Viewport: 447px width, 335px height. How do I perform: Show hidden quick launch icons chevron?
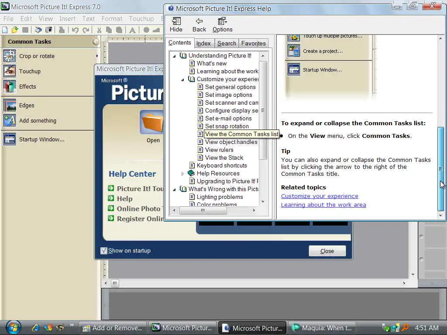(x=72, y=325)
